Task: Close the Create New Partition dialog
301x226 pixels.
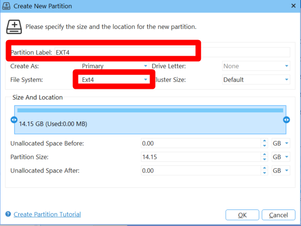Action: point(293,6)
